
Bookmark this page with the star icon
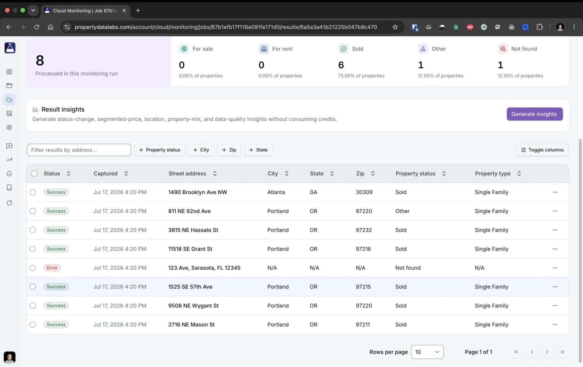(395, 27)
